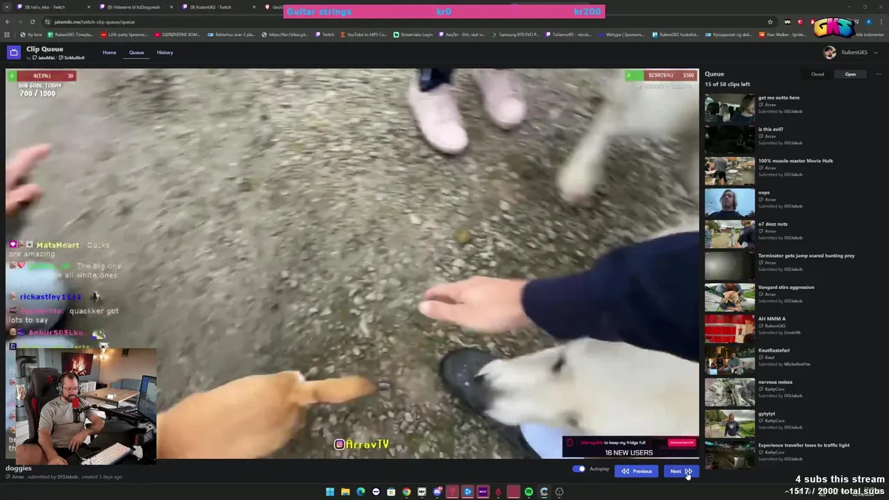The width and height of the screenshot is (889, 500).
Task: Open Samsung 970 EVO bookmark
Action: pyautogui.click(x=516, y=35)
